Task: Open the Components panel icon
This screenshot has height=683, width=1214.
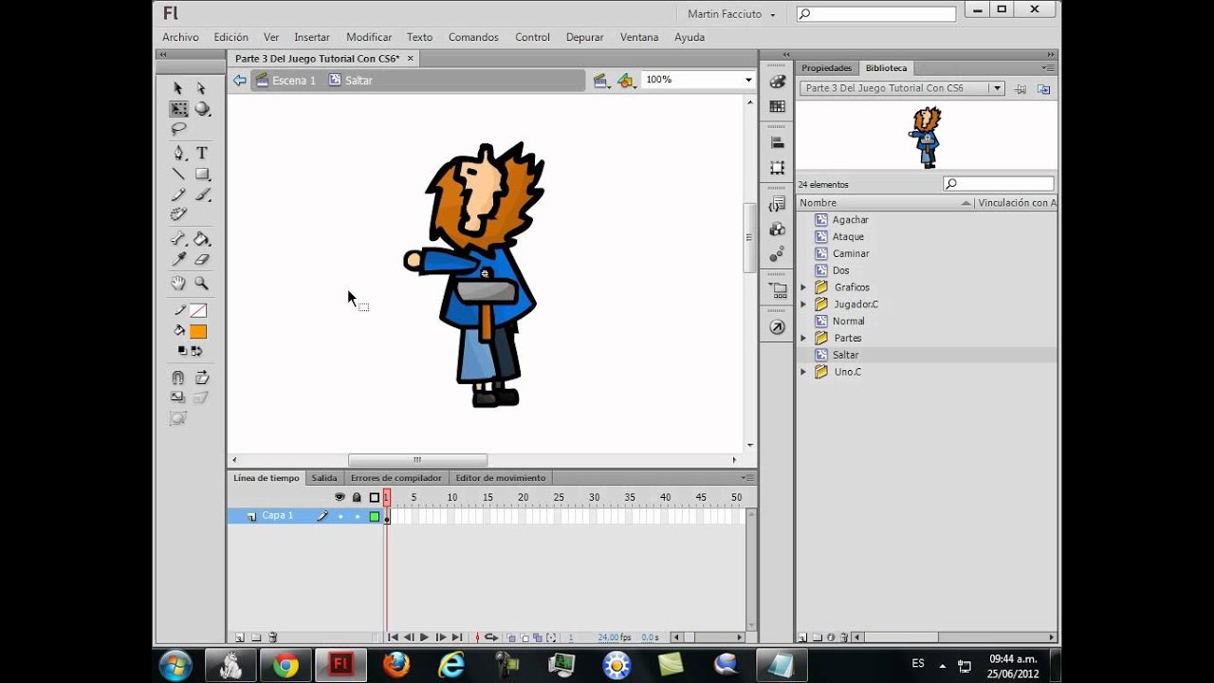Action: coord(777,229)
